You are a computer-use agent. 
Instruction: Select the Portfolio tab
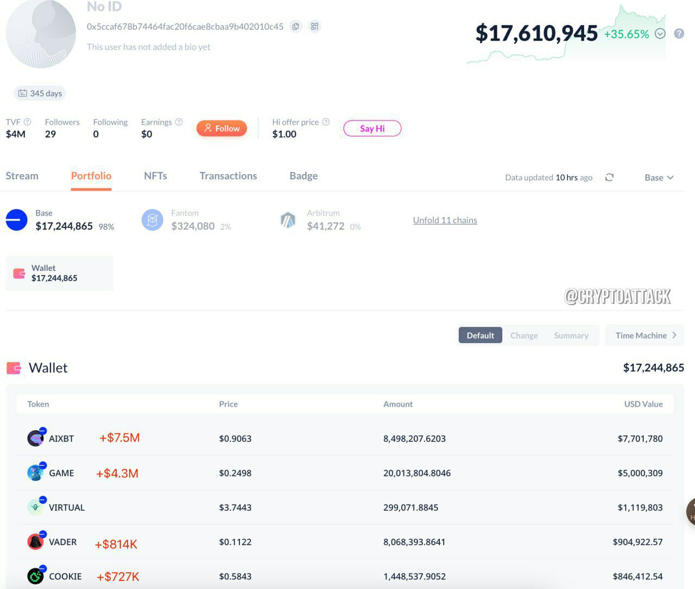tap(91, 176)
